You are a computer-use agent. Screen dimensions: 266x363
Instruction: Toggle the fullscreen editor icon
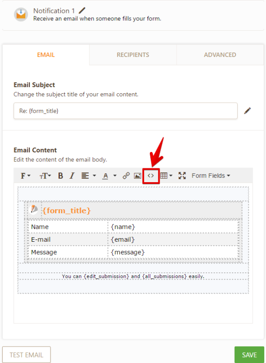tap(182, 176)
